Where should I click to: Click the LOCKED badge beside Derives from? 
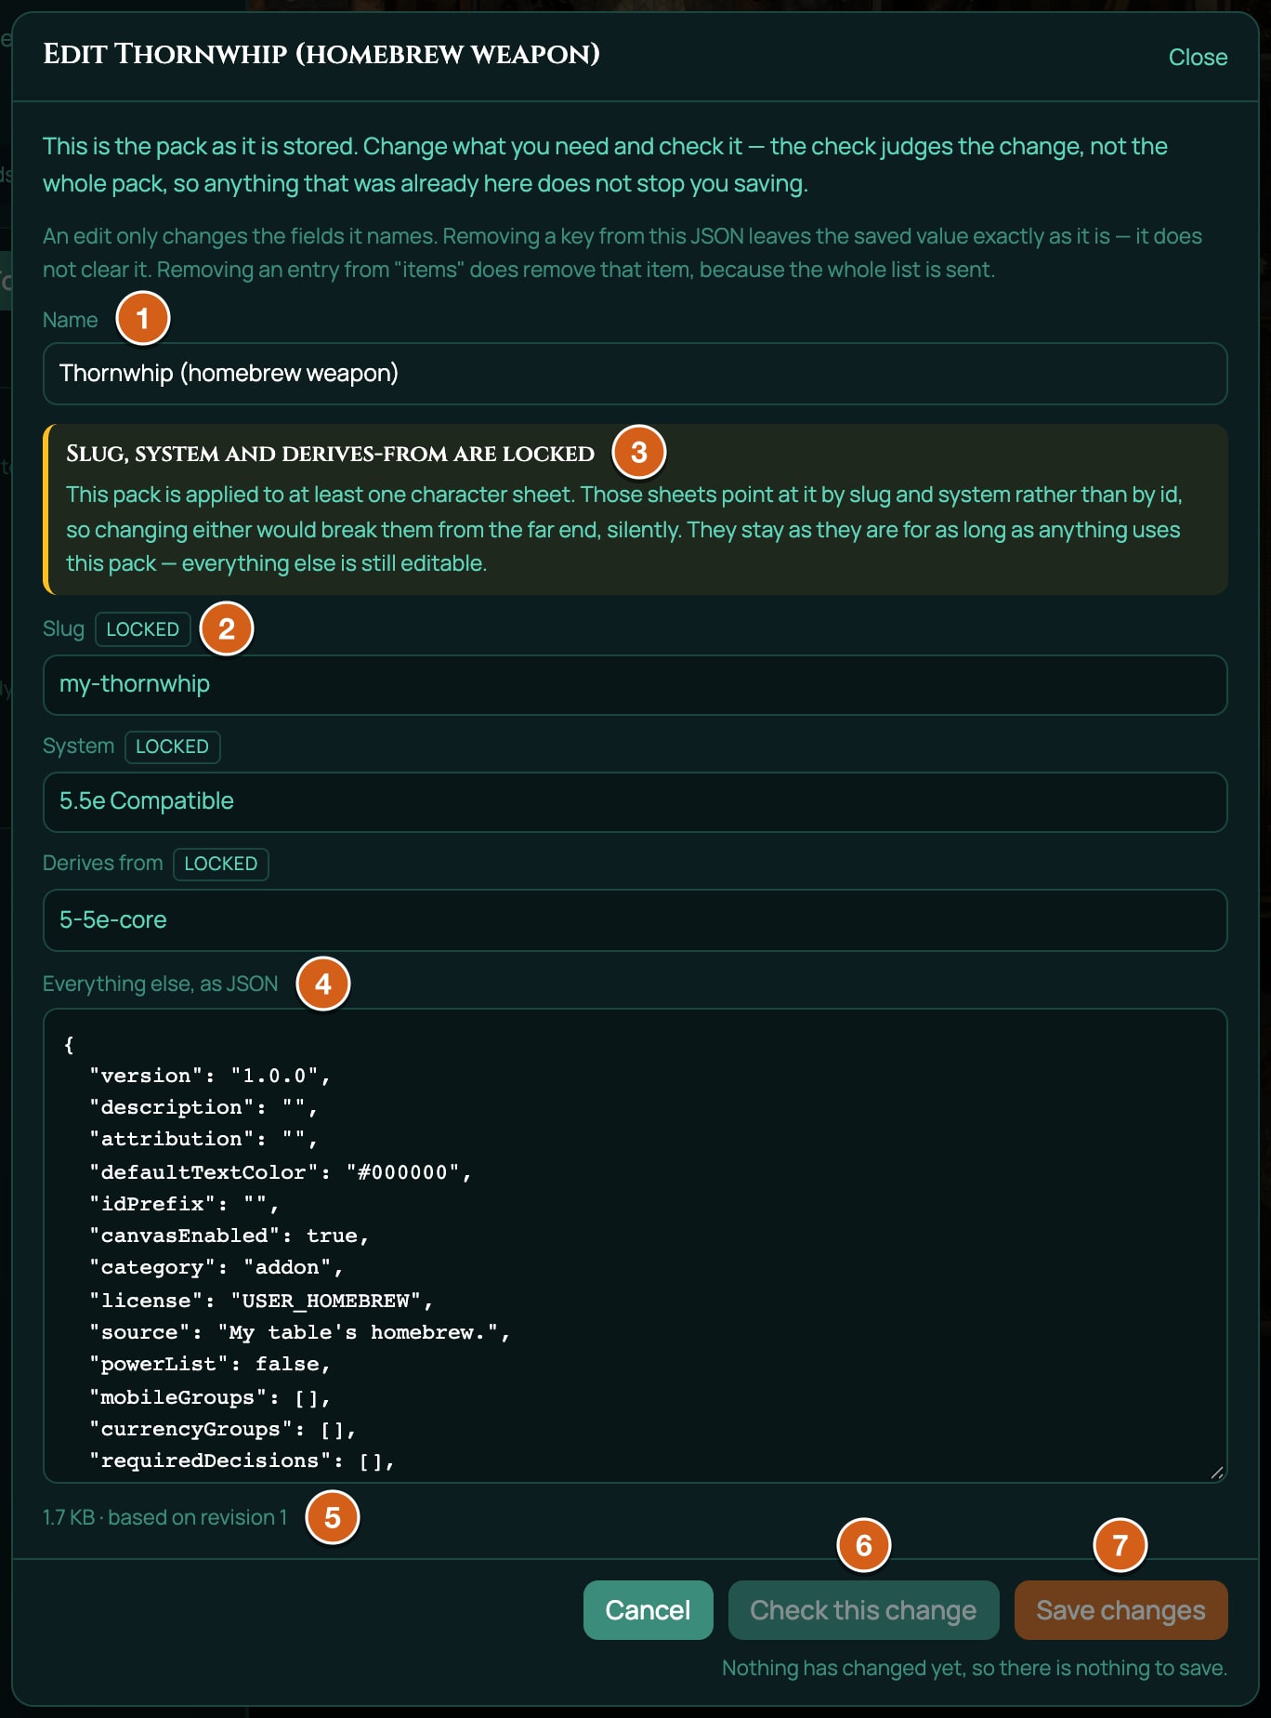(220, 864)
